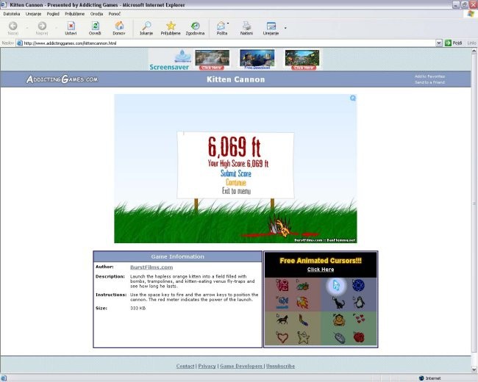Open the Contact footer link
The image size is (478, 382).
(185, 366)
